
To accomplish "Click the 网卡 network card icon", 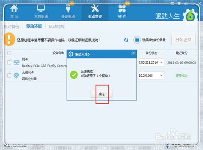I will coord(17,62).
